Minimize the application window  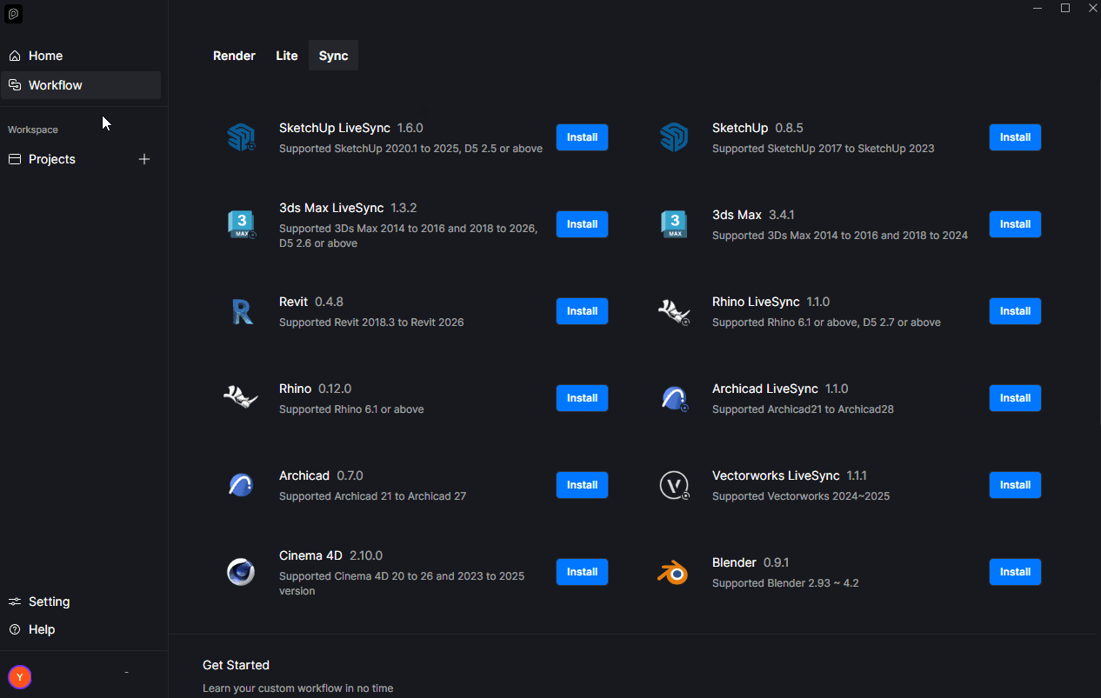point(1038,8)
